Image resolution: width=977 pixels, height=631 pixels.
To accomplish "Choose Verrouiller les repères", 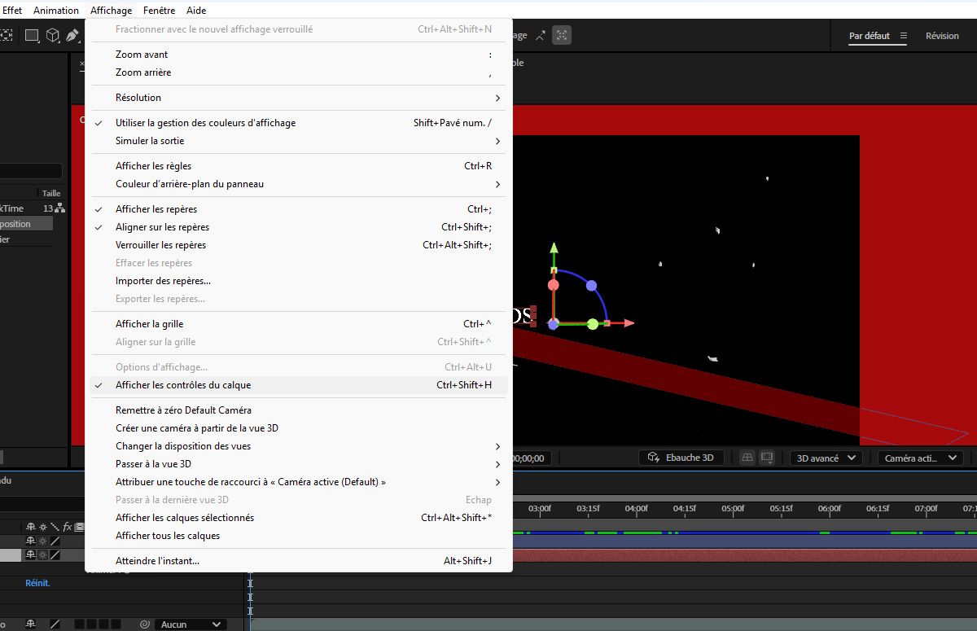I will pyautogui.click(x=298, y=245).
